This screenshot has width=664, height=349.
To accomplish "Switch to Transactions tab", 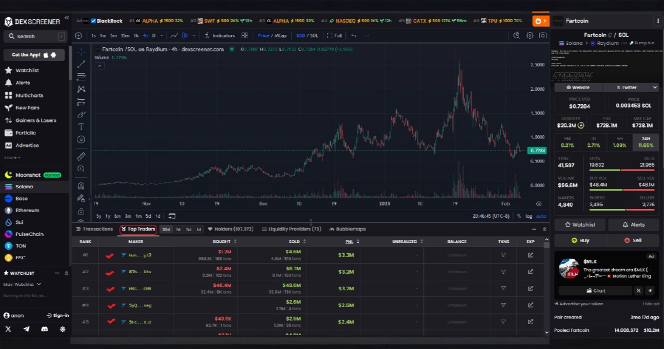I will [x=94, y=229].
